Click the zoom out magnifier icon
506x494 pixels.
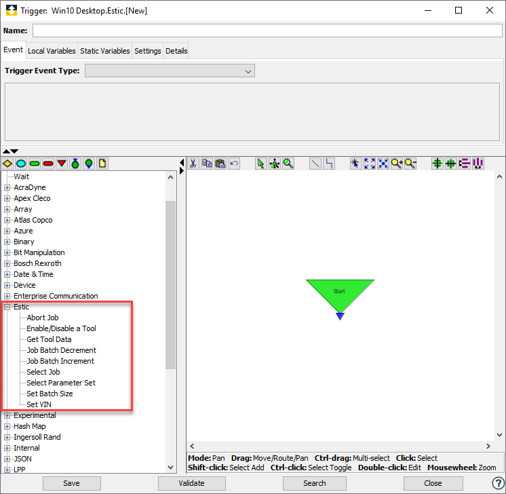click(x=410, y=164)
